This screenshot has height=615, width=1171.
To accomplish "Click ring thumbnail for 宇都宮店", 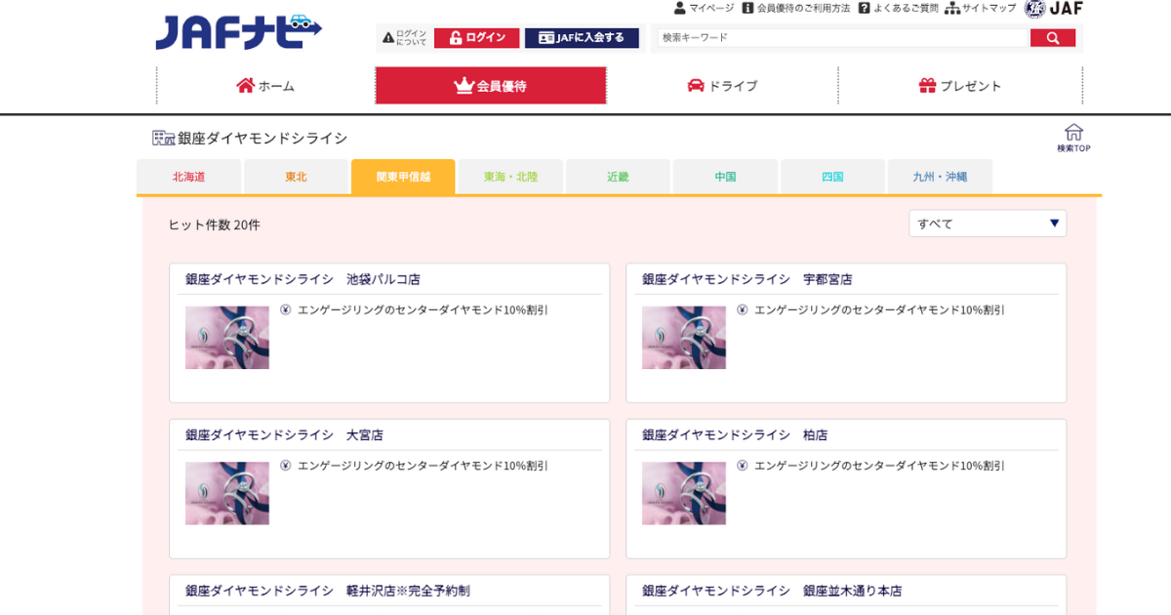I will [x=684, y=338].
